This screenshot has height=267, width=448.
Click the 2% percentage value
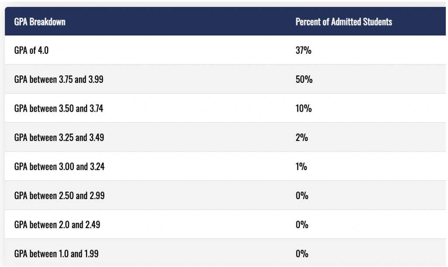pos(302,138)
